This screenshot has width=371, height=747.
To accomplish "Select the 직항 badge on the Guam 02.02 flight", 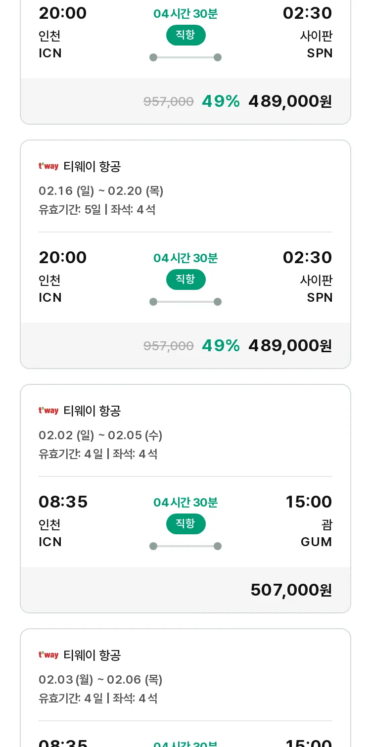I will click(185, 524).
